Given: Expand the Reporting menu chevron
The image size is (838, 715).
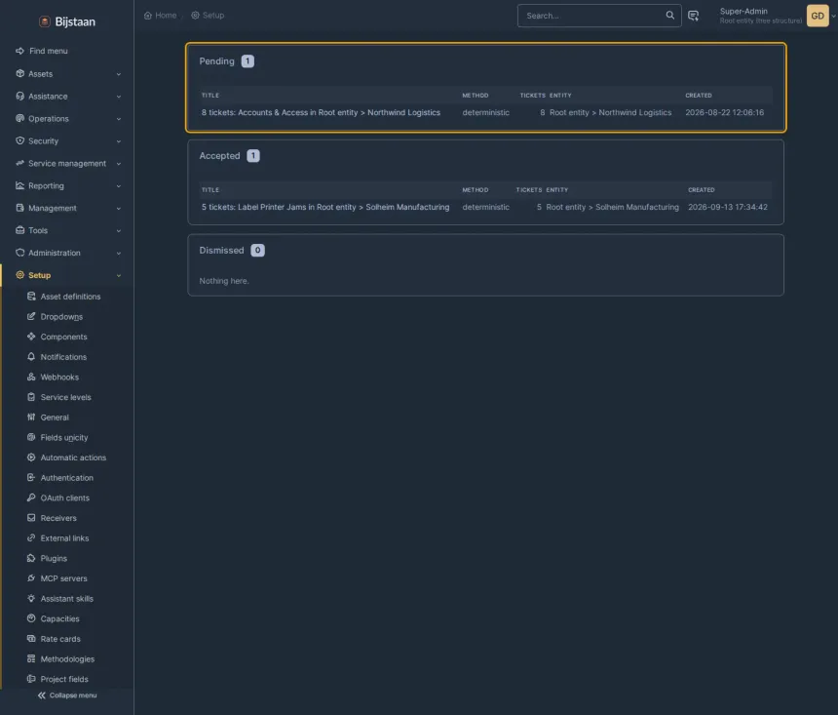Looking at the screenshot, I should (119, 185).
